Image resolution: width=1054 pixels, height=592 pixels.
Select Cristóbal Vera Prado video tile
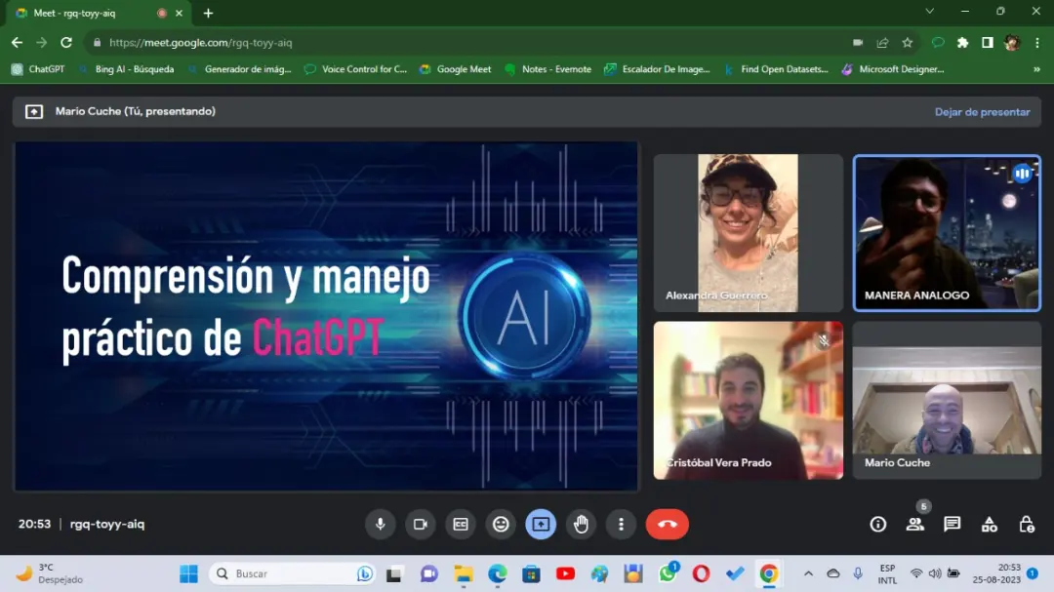(x=749, y=401)
